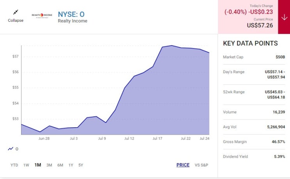This screenshot has height=179, width=290.
Task: Click the Jul 3 axis label
Action: [74, 138]
